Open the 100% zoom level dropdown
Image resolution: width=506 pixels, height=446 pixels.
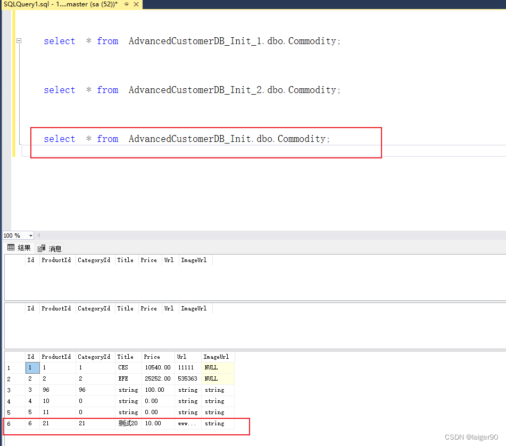click(31, 235)
